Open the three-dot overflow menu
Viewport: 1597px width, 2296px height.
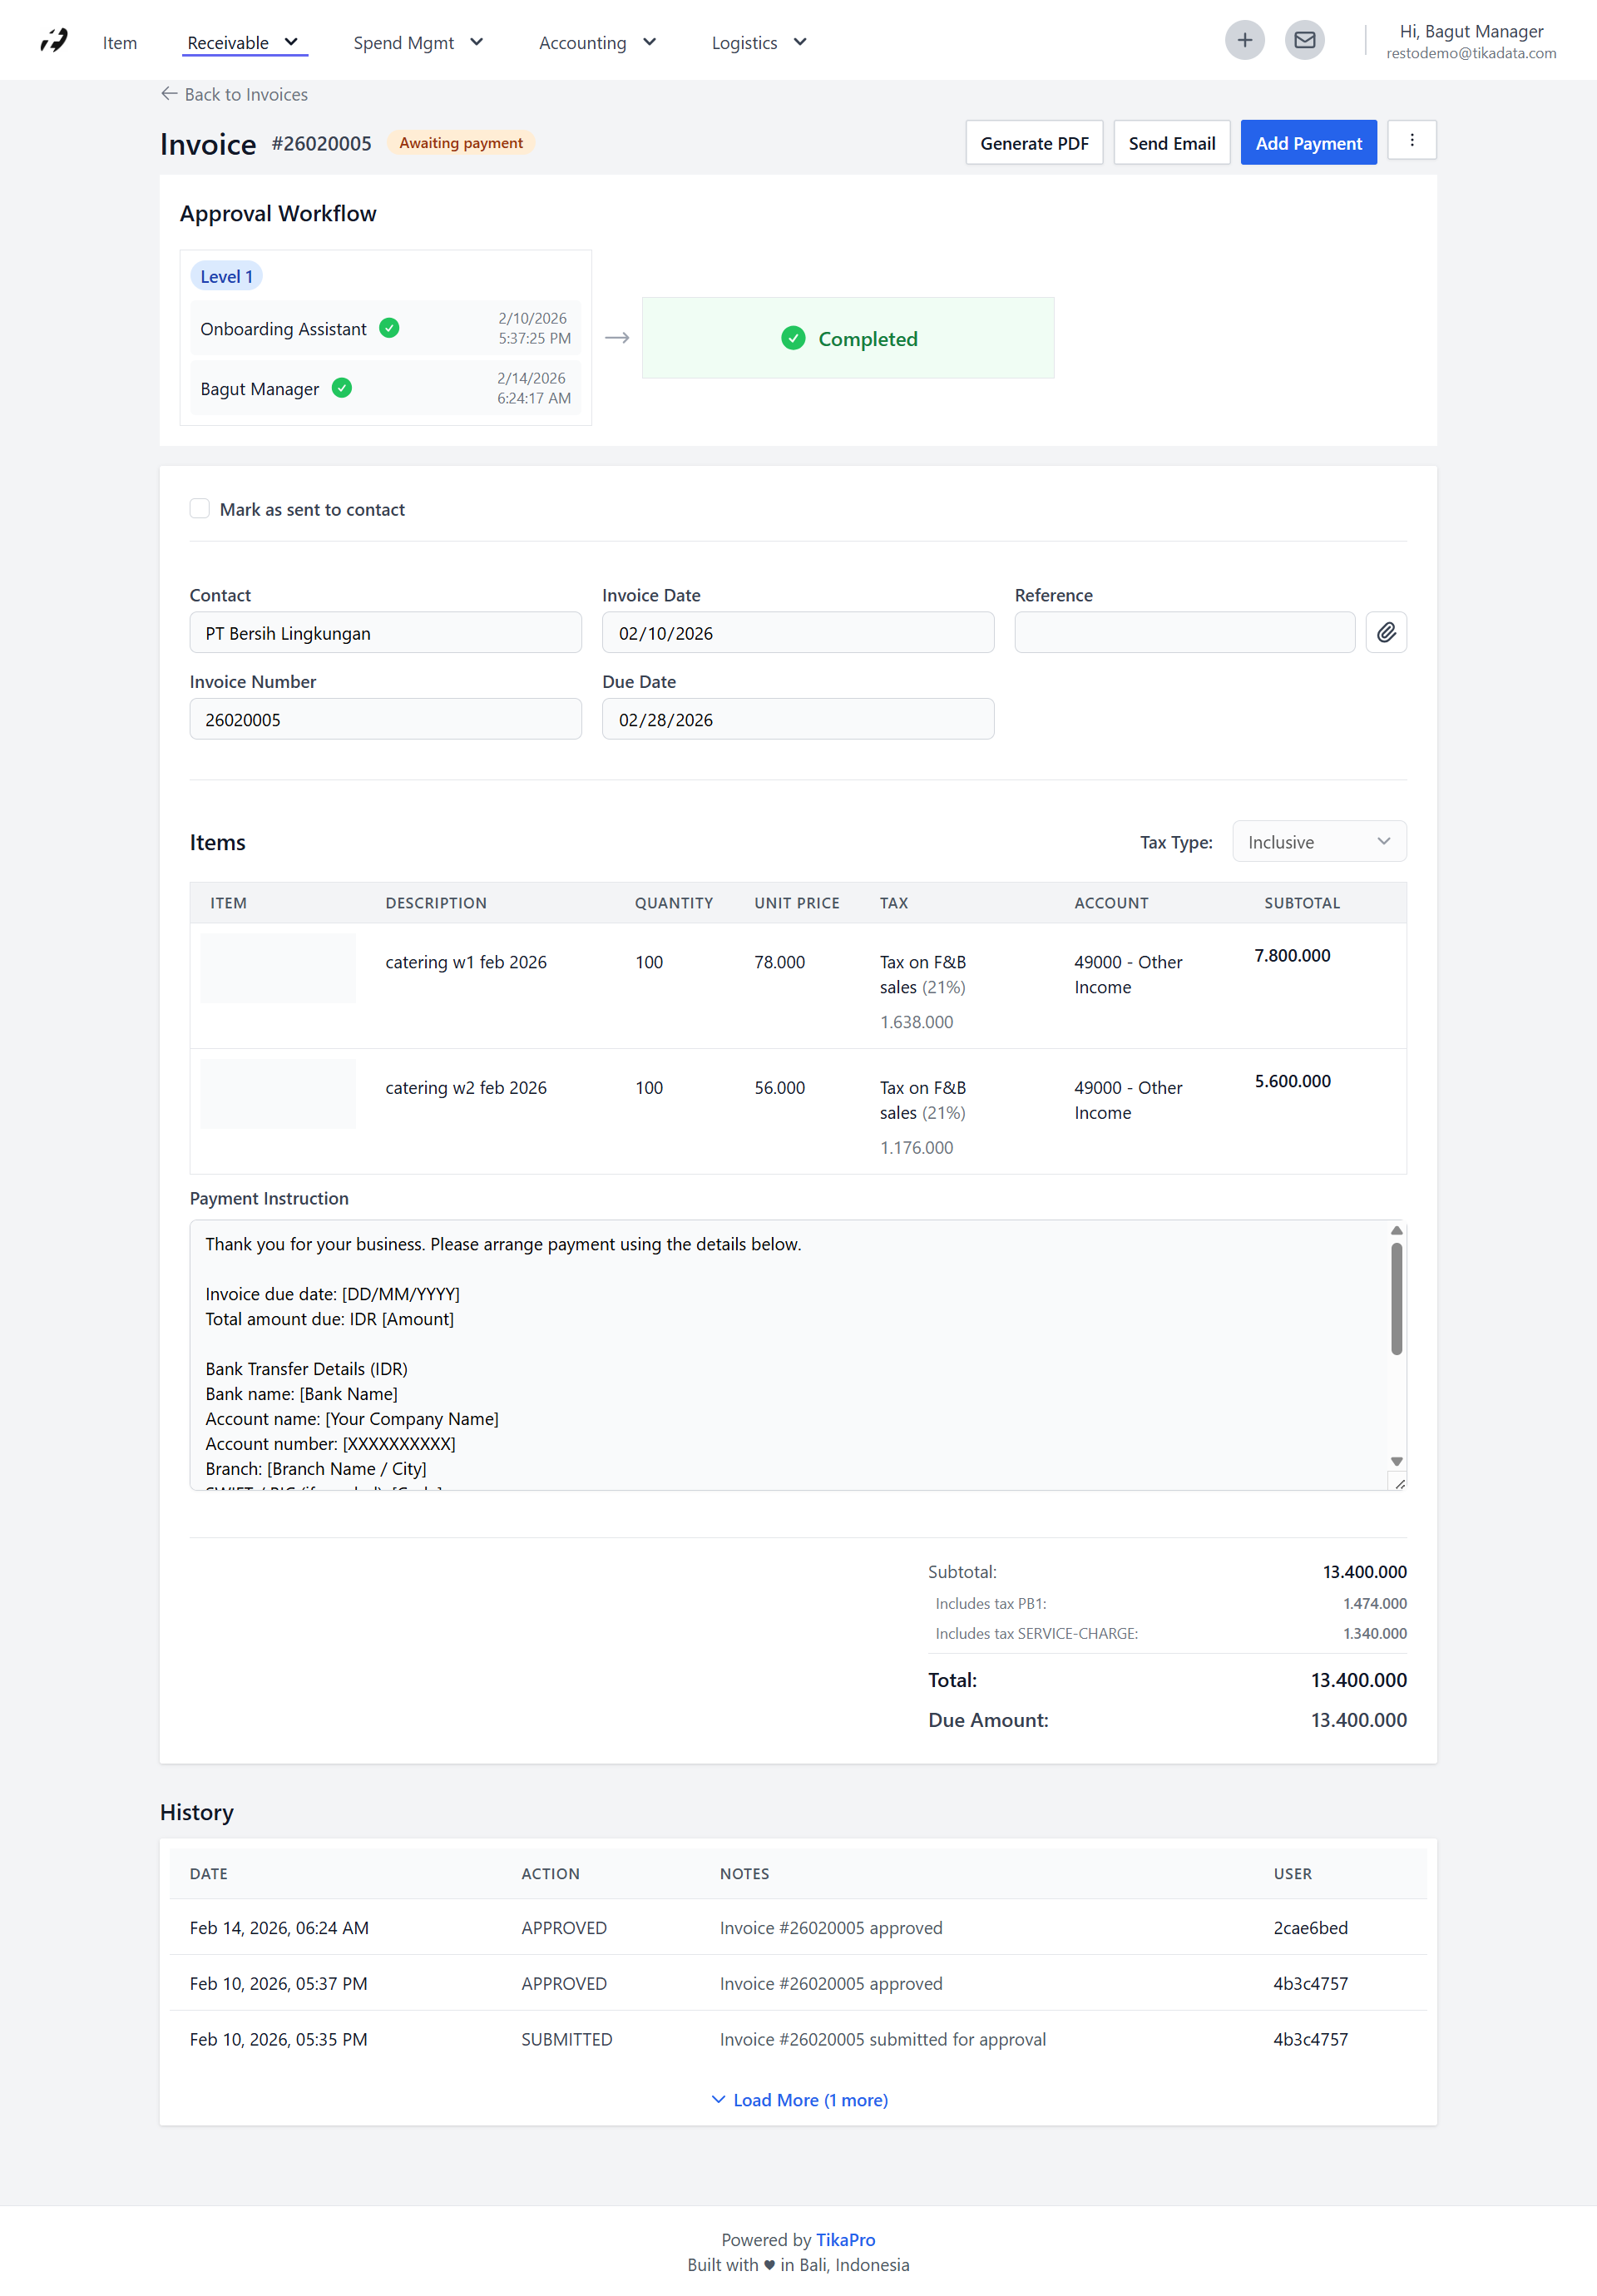coord(1411,141)
